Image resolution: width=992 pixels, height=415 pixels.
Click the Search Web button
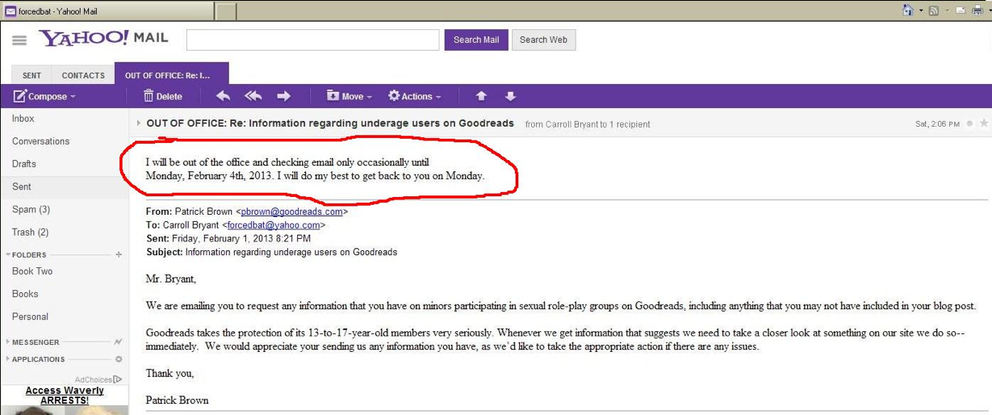pos(543,40)
